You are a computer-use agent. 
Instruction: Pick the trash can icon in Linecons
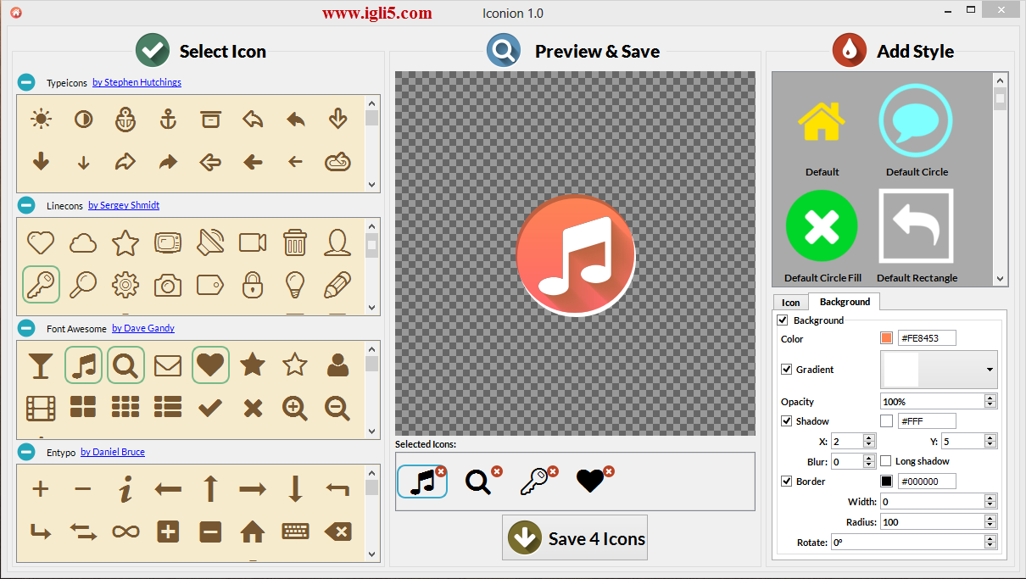[x=294, y=243]
